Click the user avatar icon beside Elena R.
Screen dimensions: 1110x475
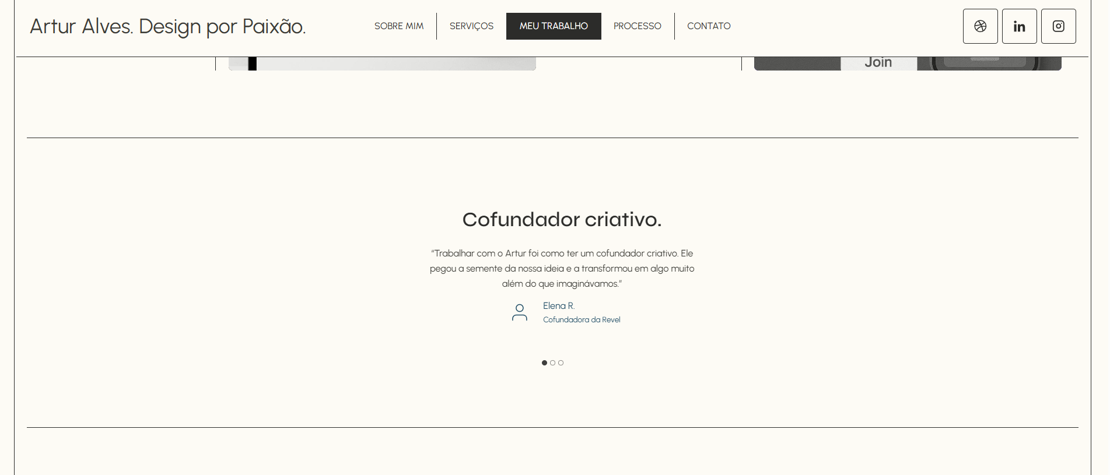click(x=519, y=312)
